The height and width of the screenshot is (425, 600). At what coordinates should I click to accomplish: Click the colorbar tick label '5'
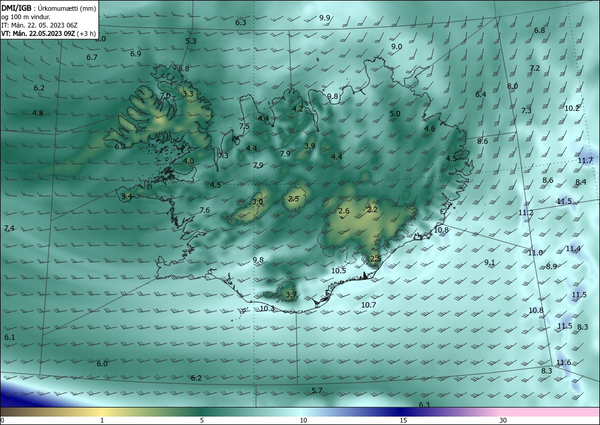tap(202, 420)
